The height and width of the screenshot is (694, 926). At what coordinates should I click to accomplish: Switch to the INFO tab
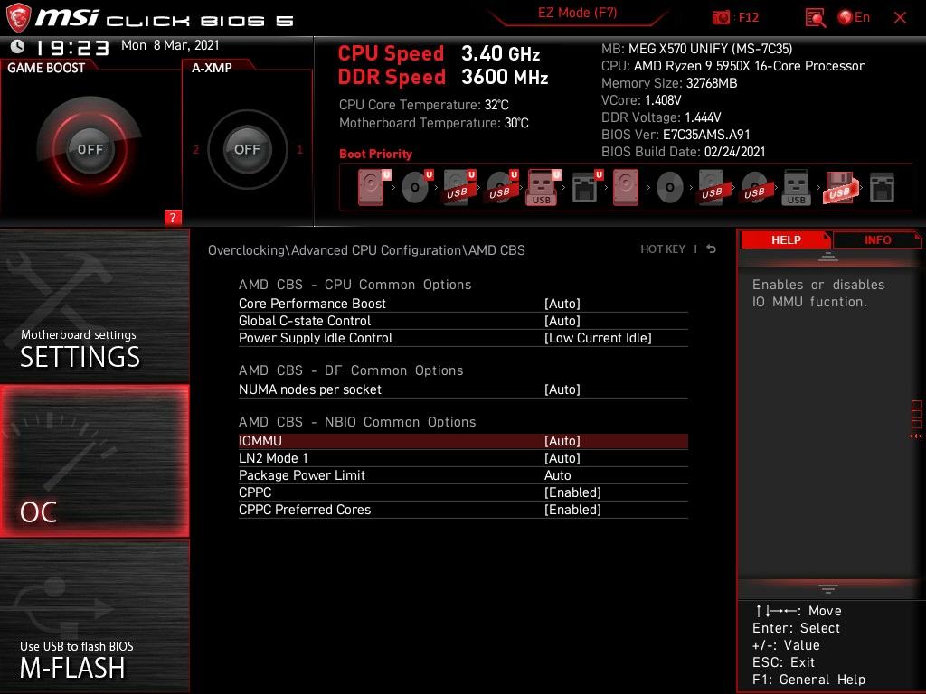[x=877, y=239]
